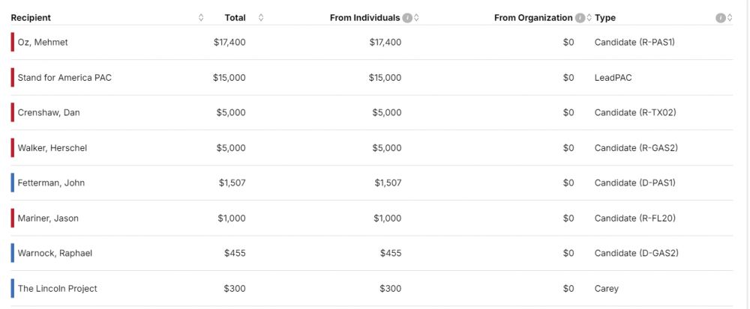Click the Crenshaw, Dan row name
Screen dimensions: 750x309
[x=49, y=113]
